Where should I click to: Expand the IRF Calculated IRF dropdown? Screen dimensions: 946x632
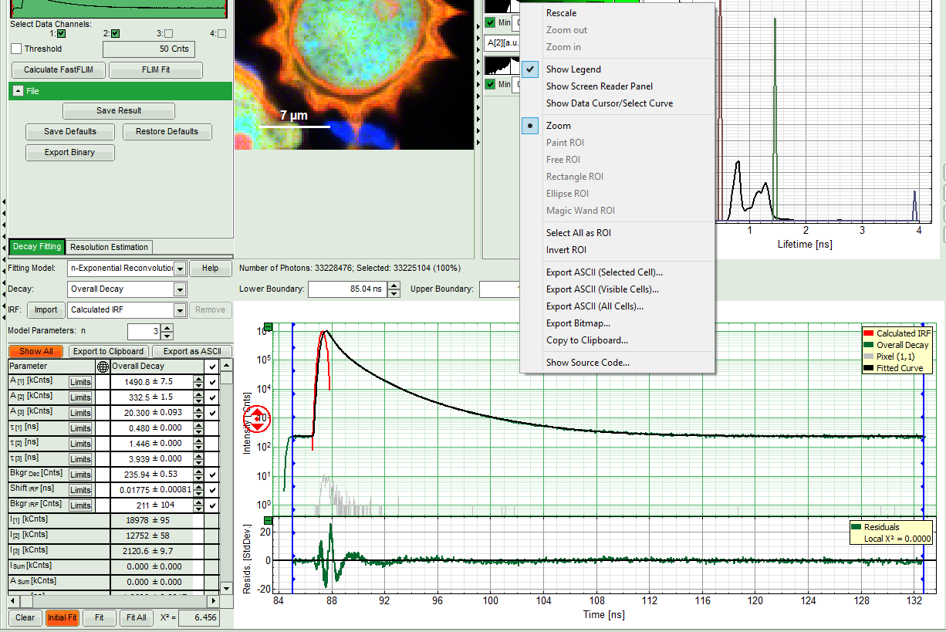(x=180, y=310)
